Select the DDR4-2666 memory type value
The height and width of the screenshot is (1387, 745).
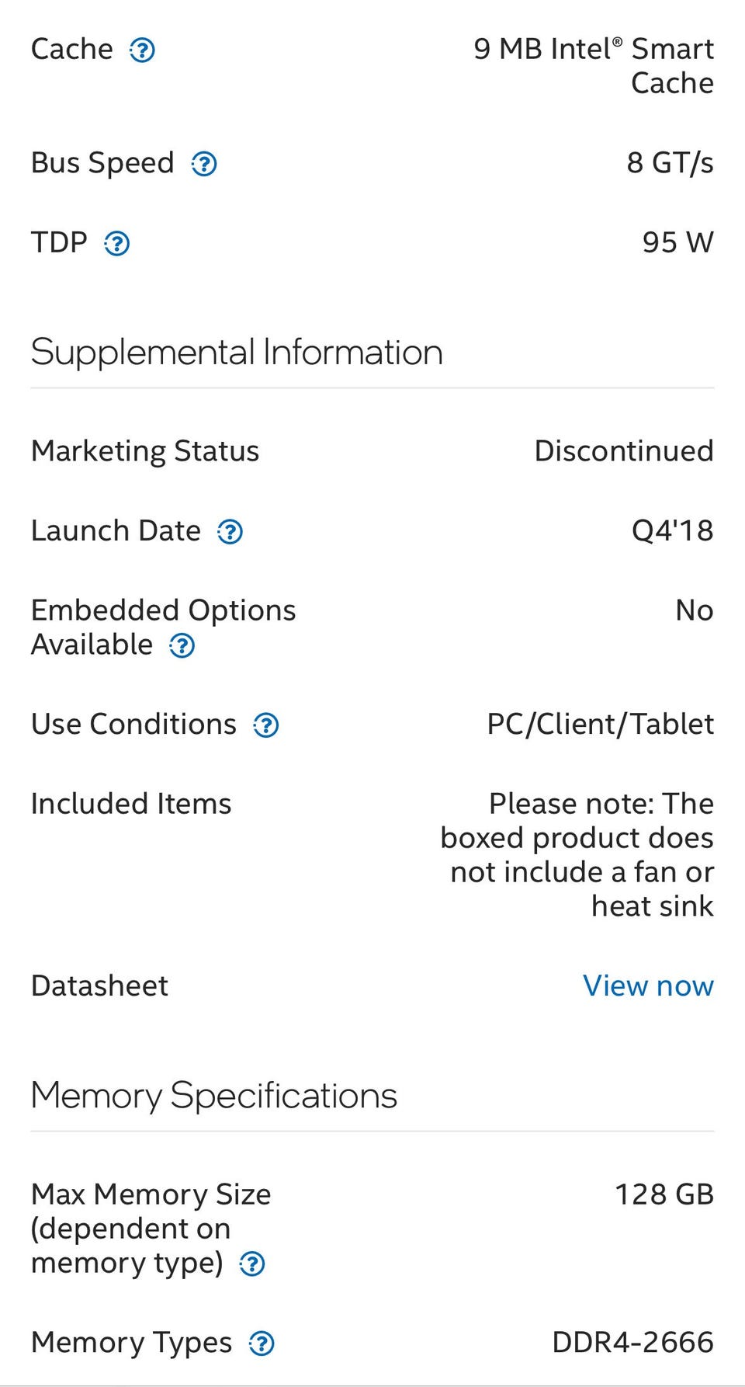click(x=632, y=1342)
